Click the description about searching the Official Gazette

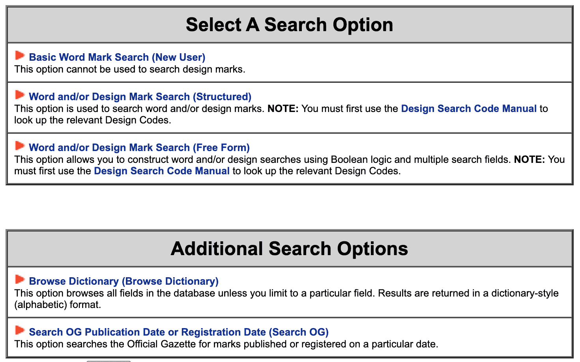pyautogui.click(x=226, y=344)
